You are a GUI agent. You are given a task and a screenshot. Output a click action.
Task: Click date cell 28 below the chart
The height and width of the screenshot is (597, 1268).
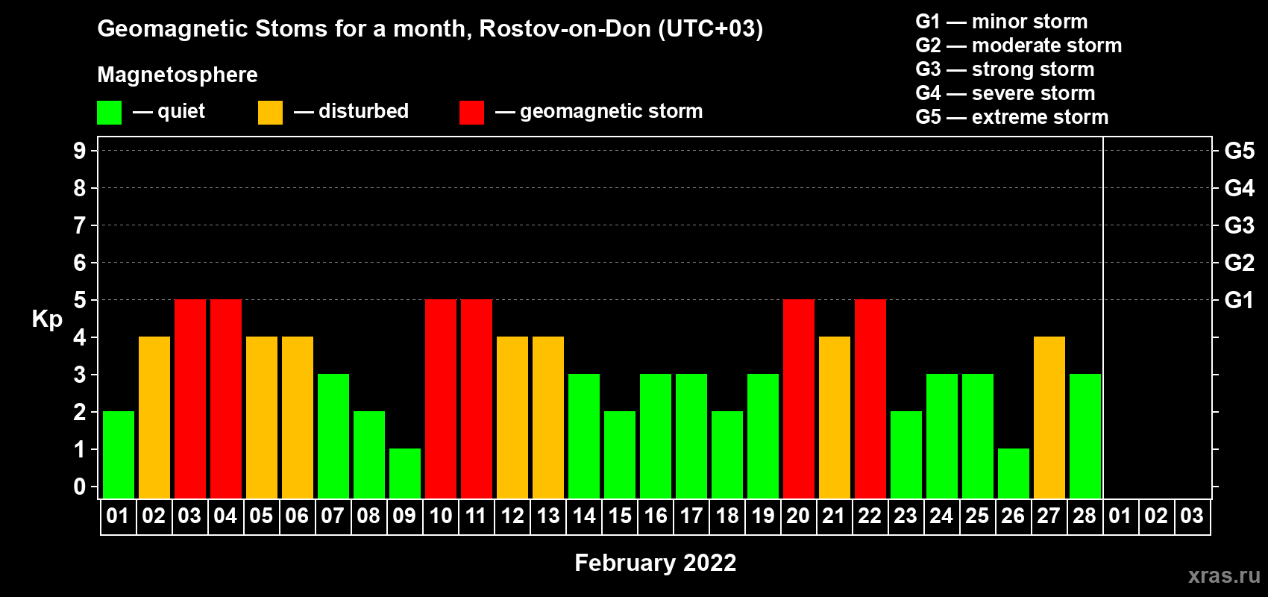(x=1085, y=516)
